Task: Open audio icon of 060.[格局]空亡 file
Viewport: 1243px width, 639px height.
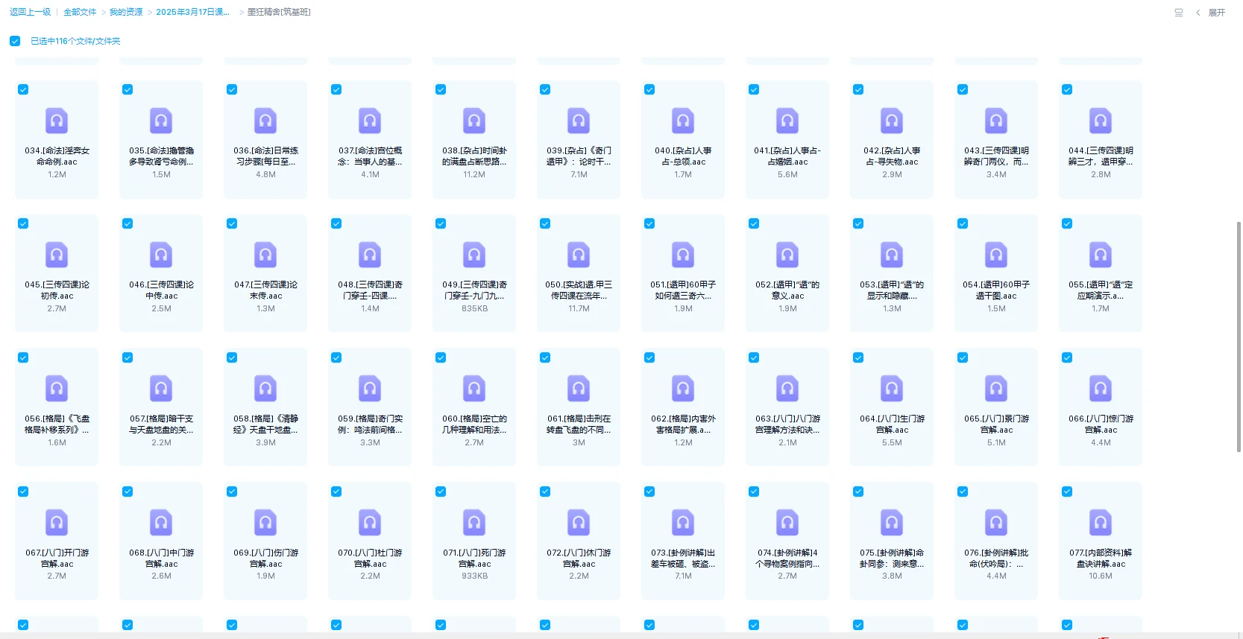Action: pyautogui.click(x=474, y=389)
